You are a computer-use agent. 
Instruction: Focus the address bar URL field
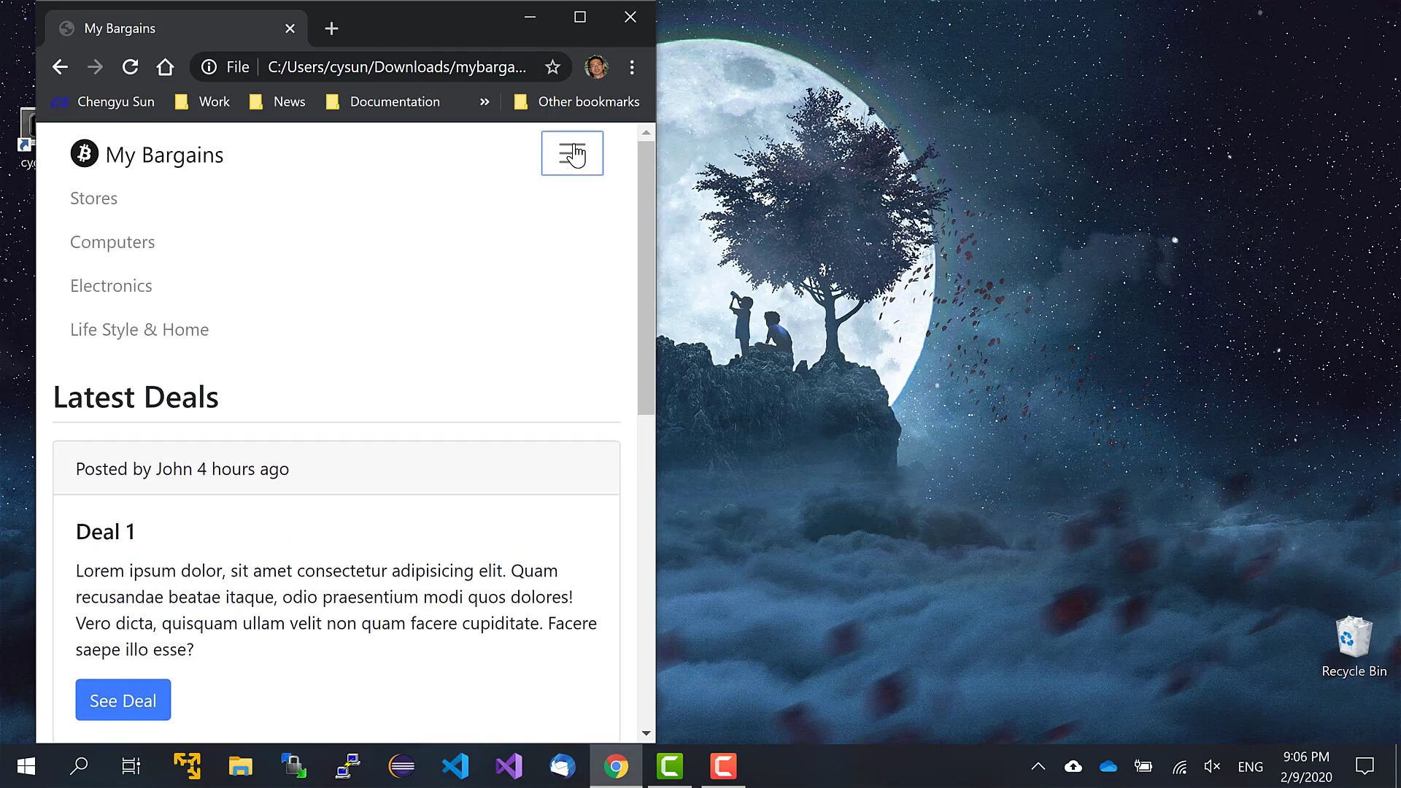click(397, 67)
